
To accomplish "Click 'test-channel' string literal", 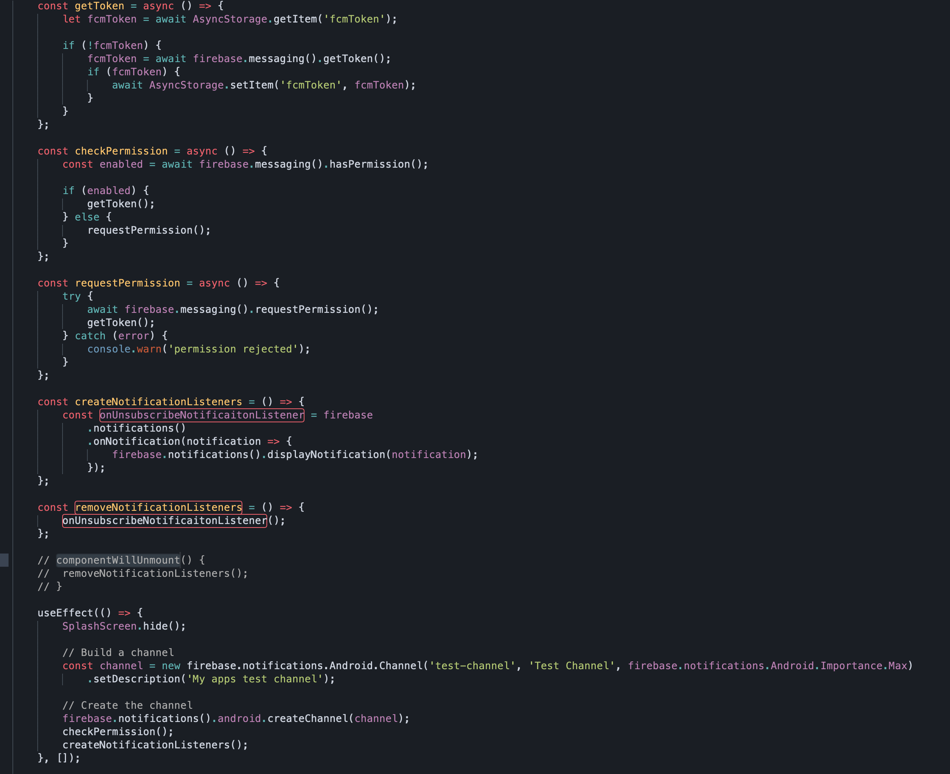I will click(472, 666).
